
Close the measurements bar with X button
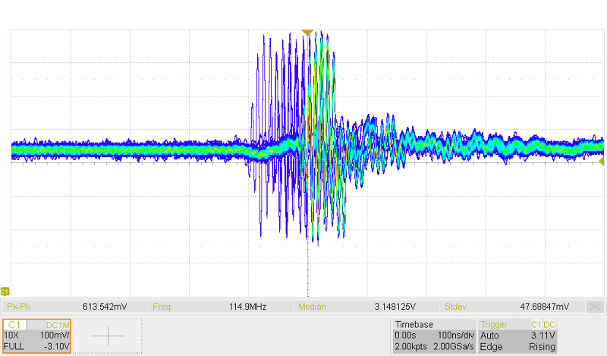[596, 307]
